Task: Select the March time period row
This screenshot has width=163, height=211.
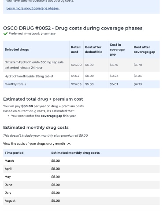Action: (81, 161)
